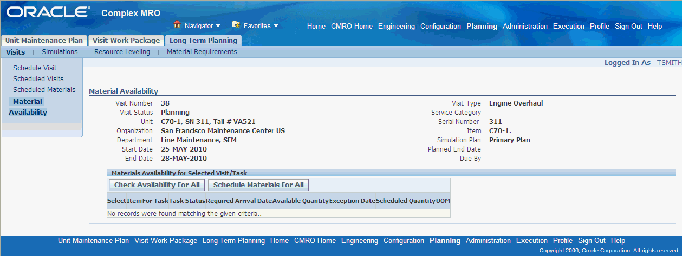The height and width of the screenshot is (256, 682).
Task: Click Unit Maintenance Plan footer link
Action: click(x=93, y=241)
